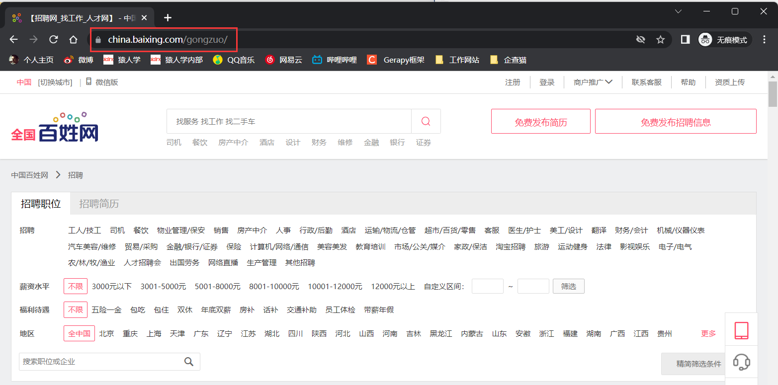The width and height of the screenshot is (778, 385).
Task: Select 五险一金 benefits filter
Action: (106, 310)
